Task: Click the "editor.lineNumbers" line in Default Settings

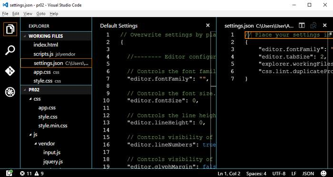Action: (171, 145)
